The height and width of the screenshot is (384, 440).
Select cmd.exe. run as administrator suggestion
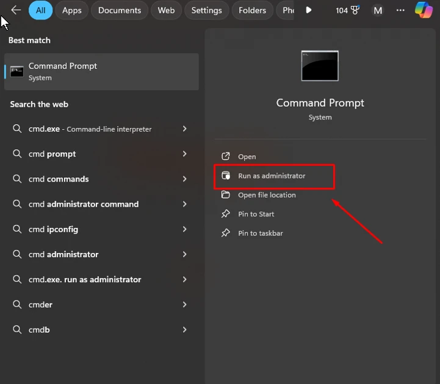(x=101, y=279)
